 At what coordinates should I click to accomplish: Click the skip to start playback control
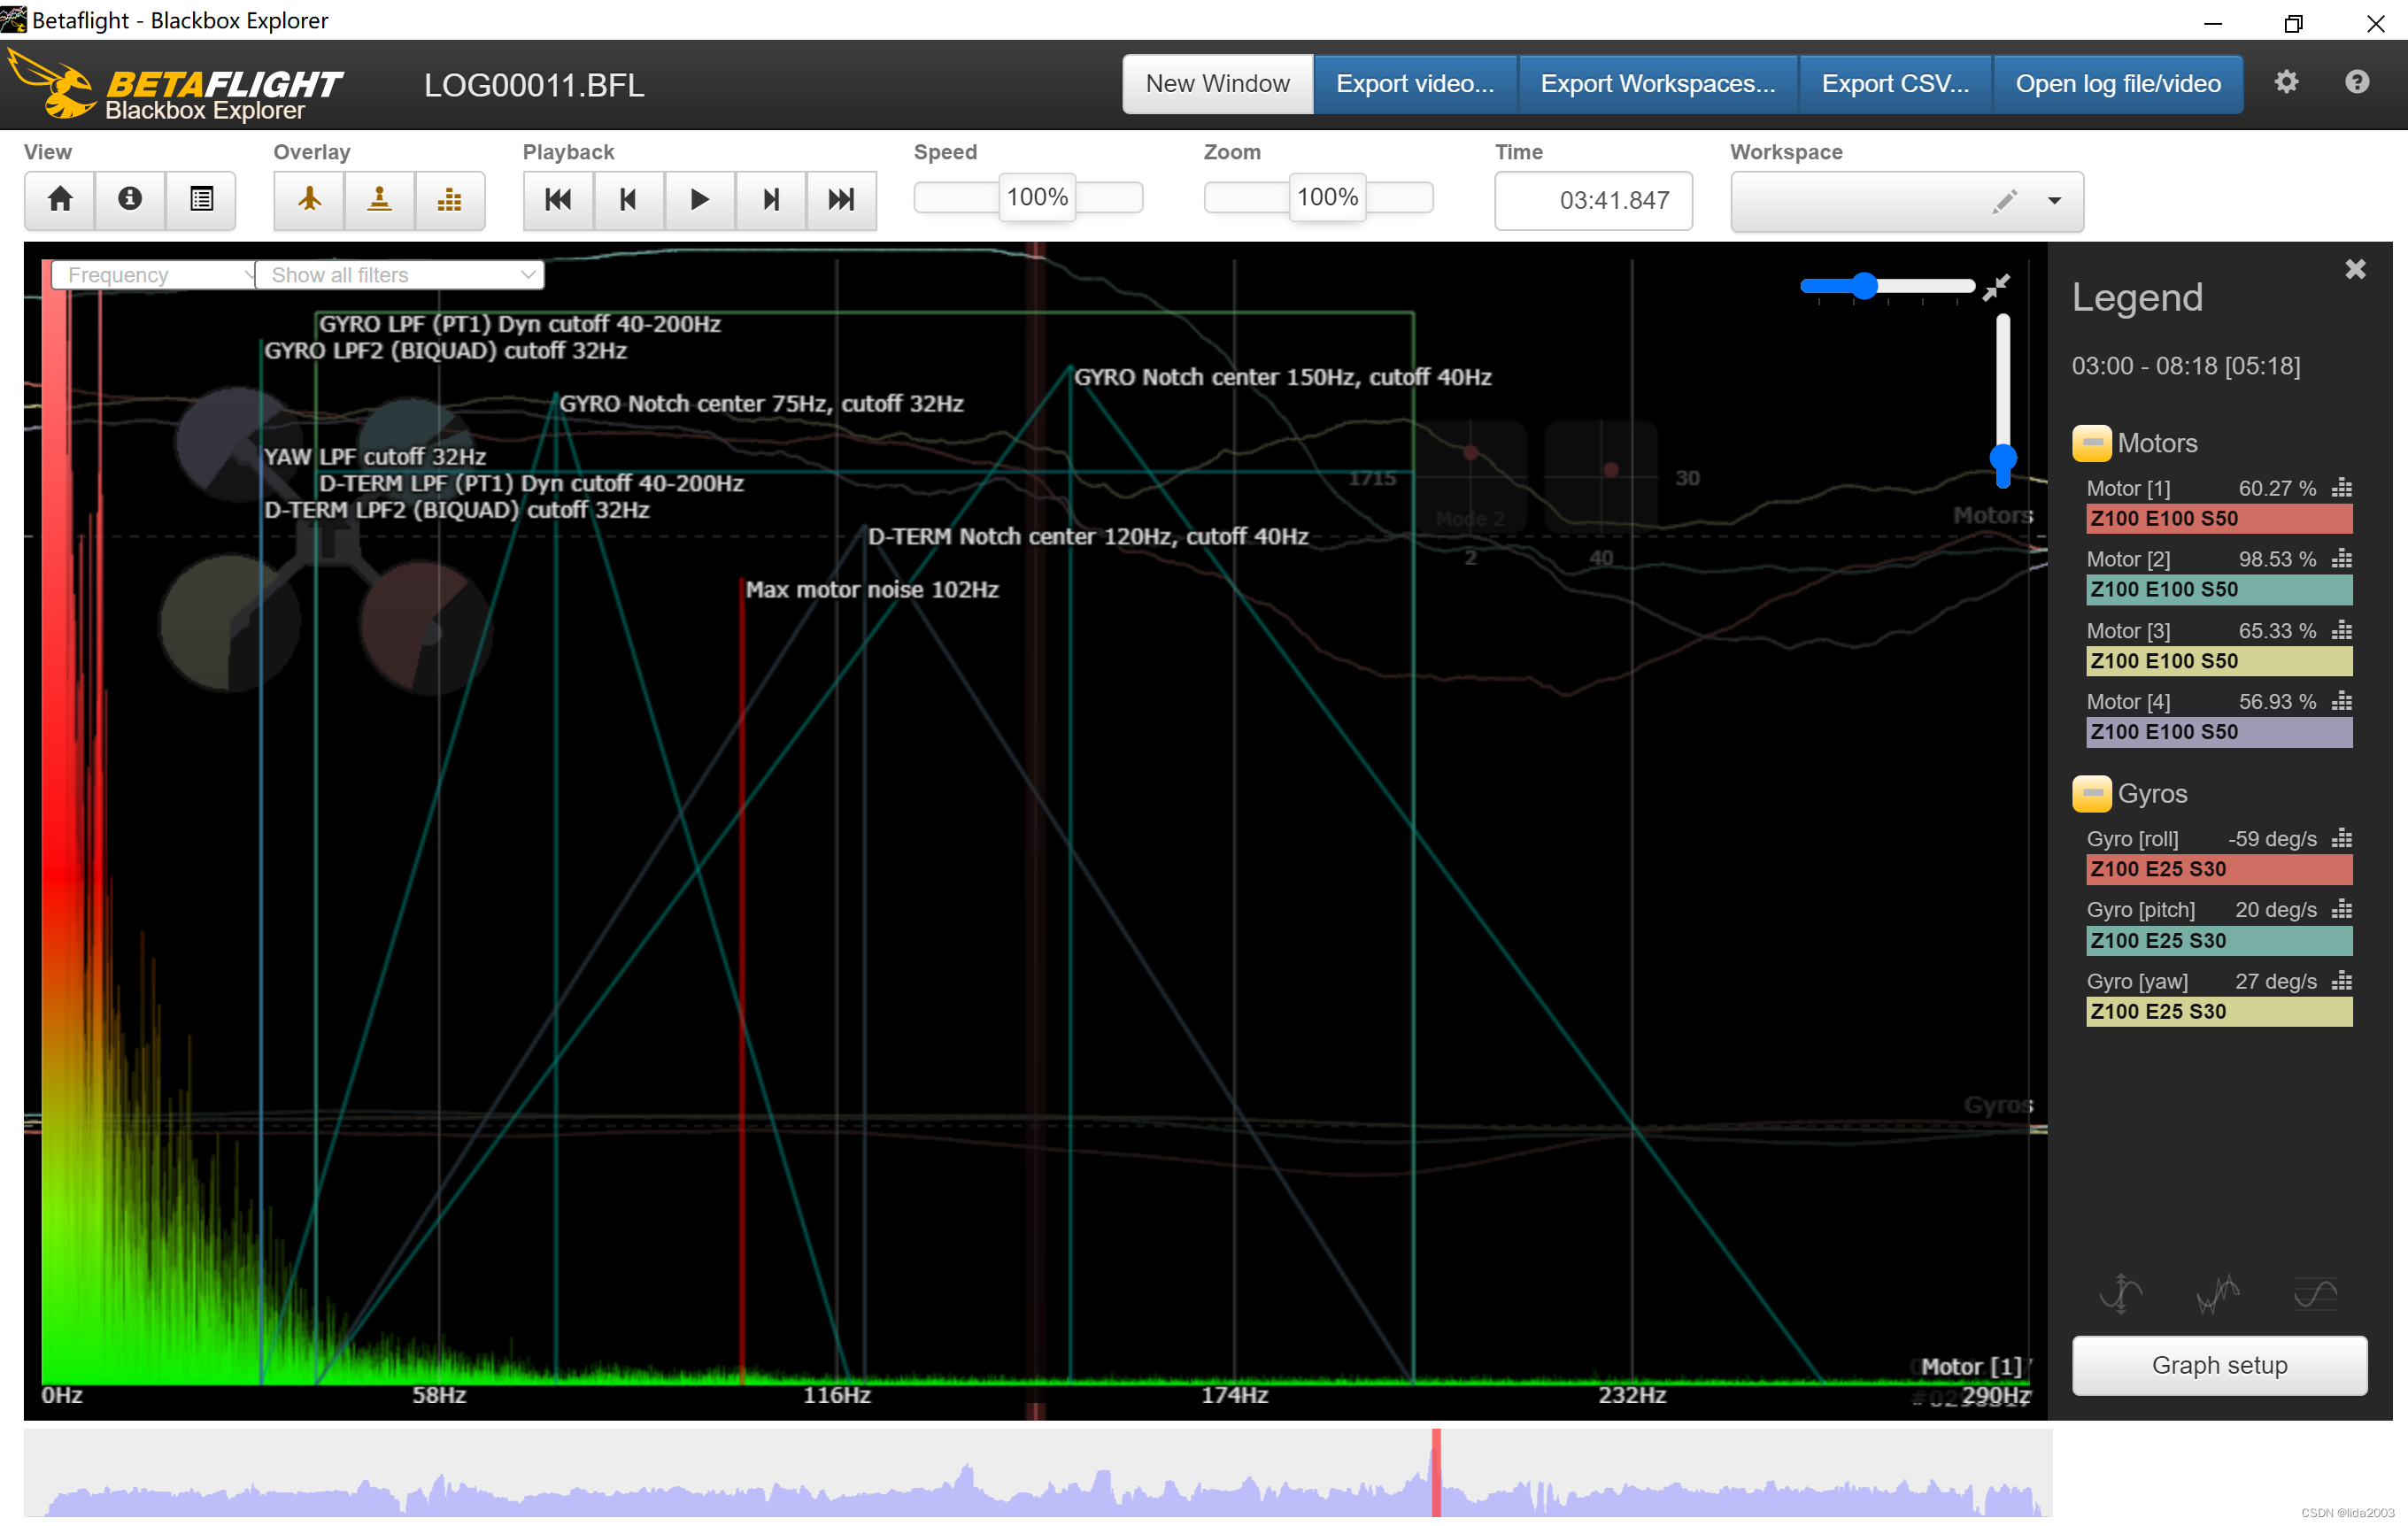[556, 198]
